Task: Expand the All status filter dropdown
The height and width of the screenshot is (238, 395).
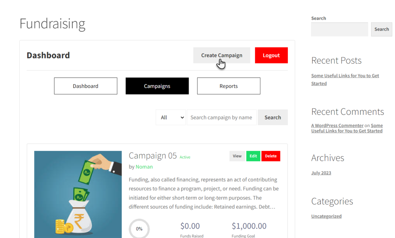Action: 171,117
